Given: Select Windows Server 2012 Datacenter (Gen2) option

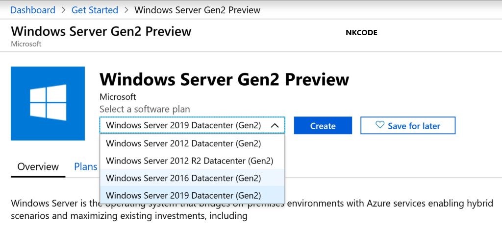Looking at the screenshot, I should (x=183, y=143).
